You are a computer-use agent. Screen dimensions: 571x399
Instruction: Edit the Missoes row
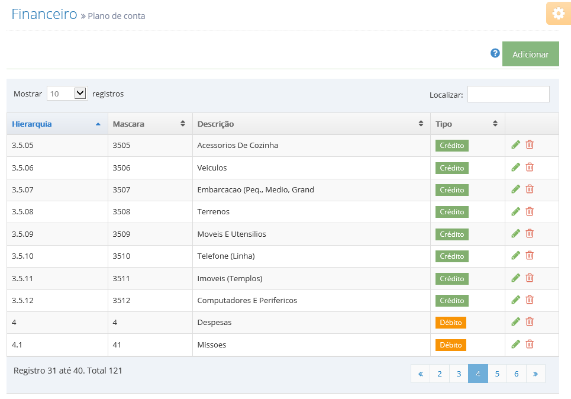[515, 345]
